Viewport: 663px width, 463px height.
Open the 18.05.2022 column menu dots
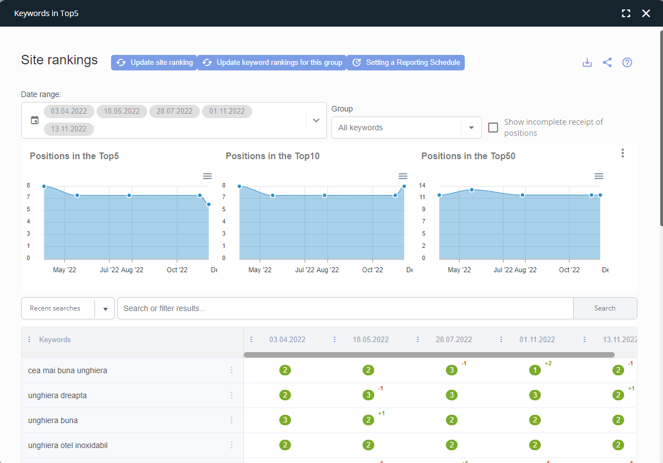click(x=334, y=339)
